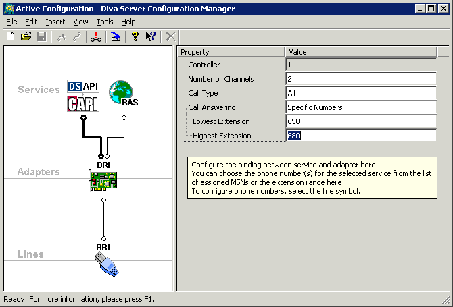
Task: Click the Highest Extension value field
Action: click(361, 136)
